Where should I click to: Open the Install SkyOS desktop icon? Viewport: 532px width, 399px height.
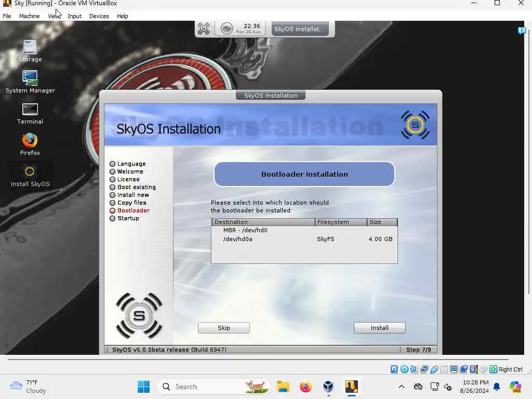click(x=30, y=176)
